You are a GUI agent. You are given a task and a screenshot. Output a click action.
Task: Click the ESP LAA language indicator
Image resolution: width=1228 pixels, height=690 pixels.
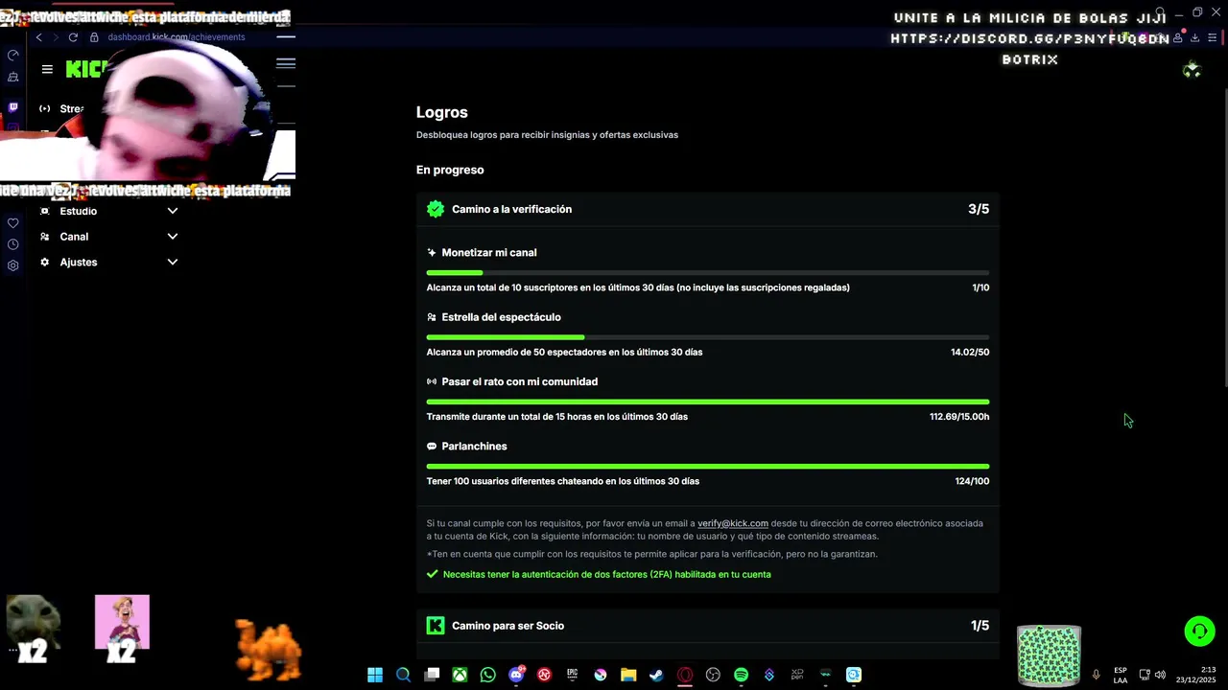click(x=1121, y=675)
